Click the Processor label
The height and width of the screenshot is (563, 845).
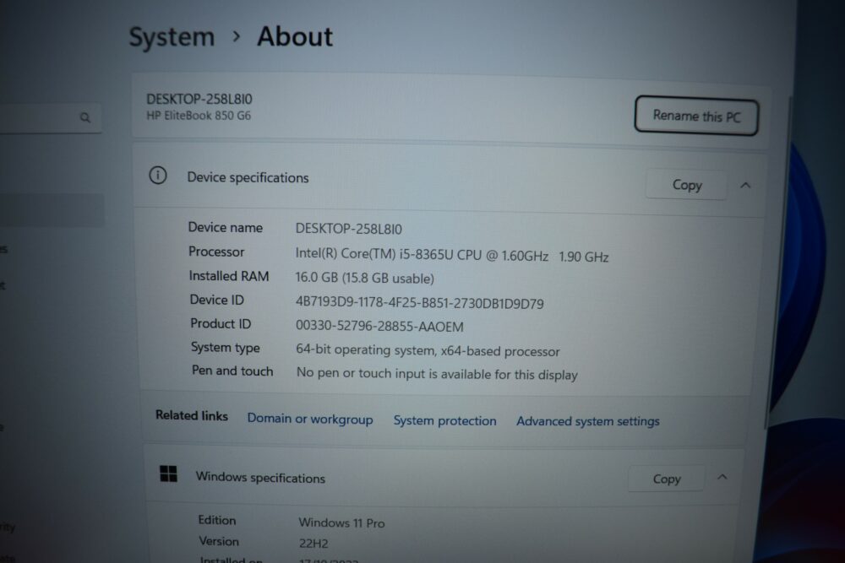(216, 252)
